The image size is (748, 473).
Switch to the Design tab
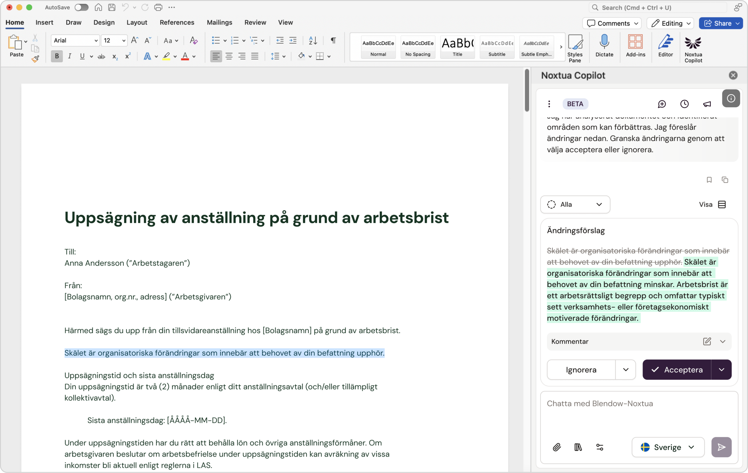coord(104,23)
